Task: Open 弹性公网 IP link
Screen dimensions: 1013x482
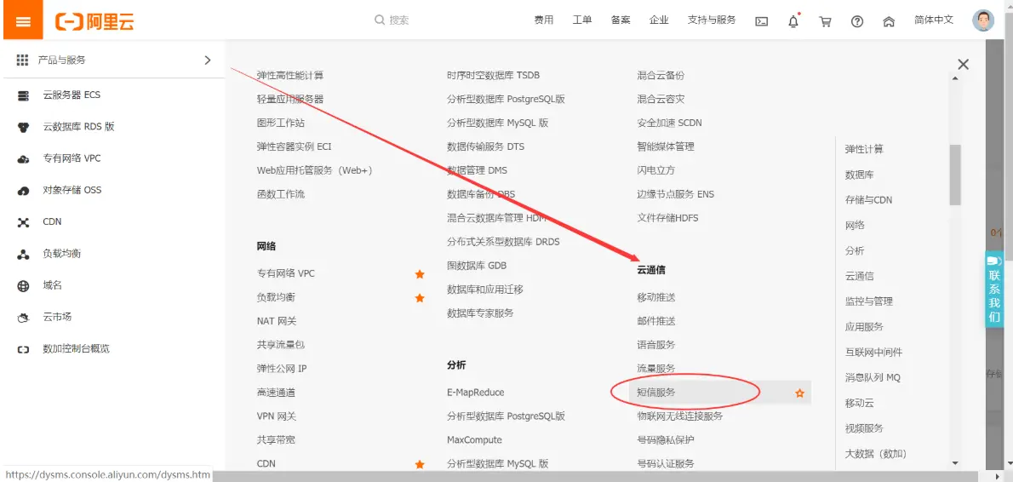Action: click(282, 368)
